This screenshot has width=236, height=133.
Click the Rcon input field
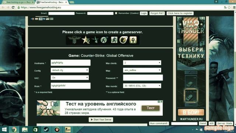tap(70, 86)
